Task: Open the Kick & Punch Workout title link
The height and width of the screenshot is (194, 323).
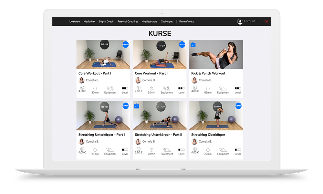Action: tap(208, 73)
